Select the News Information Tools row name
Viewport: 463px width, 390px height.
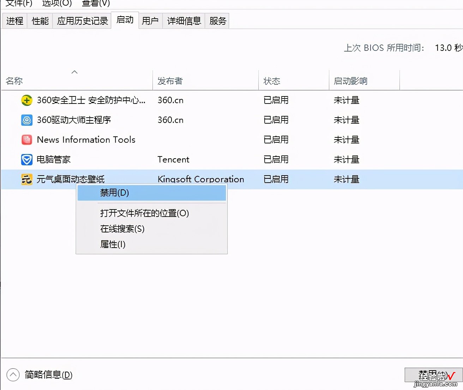coord(86,140)
